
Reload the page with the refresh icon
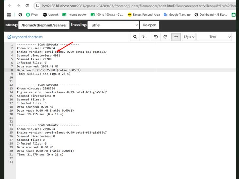(27, 6)
